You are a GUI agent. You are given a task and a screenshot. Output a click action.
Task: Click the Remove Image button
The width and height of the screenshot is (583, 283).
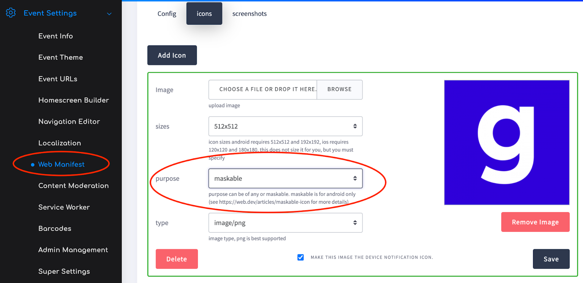click(x=535, y=222)
